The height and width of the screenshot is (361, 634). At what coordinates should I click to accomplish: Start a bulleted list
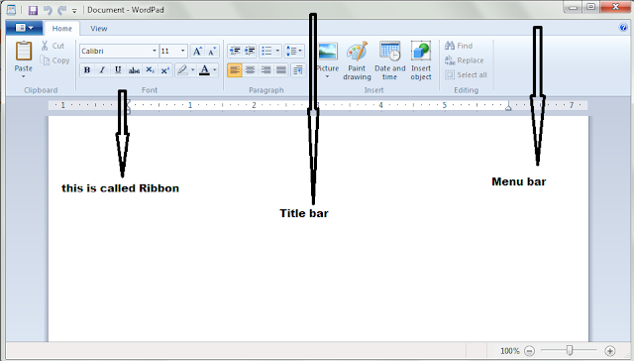266,51
